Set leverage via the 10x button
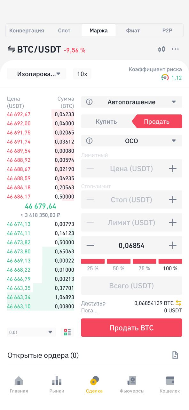Image resolution: width=189 pixels, height=410 pixels. coord(82,74)
